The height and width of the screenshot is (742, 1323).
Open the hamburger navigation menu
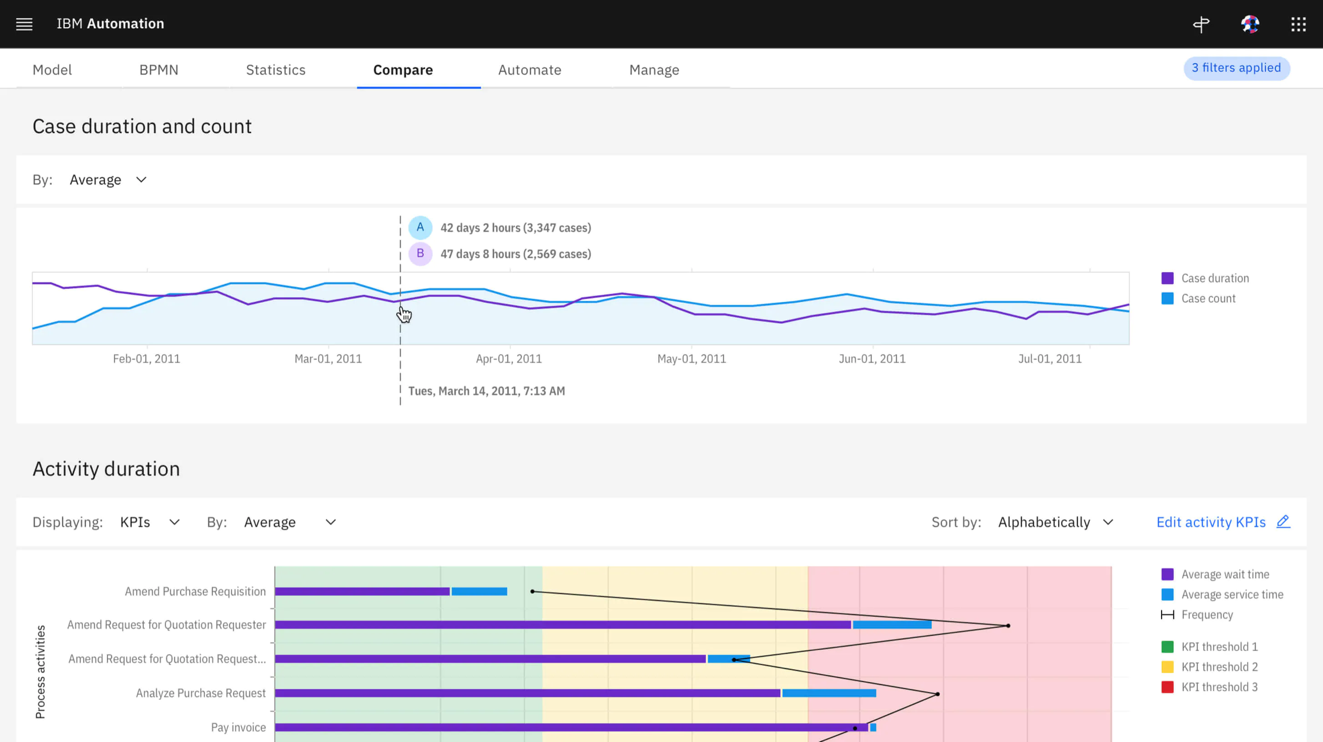pyautogui.click(x=24, y=24)
